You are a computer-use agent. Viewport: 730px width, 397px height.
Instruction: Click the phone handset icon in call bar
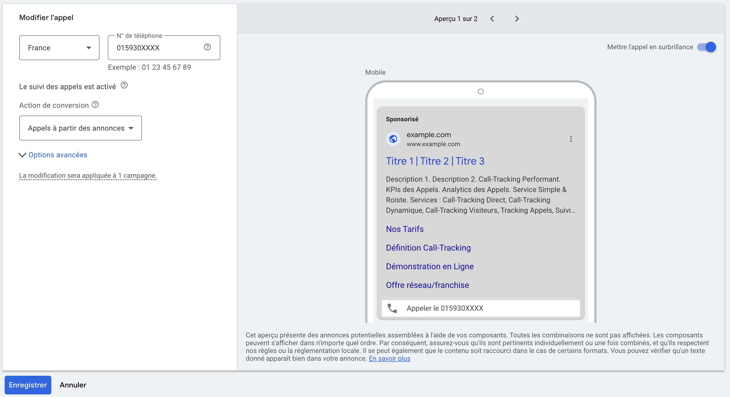pyautogui.click(x=392, y=308)
